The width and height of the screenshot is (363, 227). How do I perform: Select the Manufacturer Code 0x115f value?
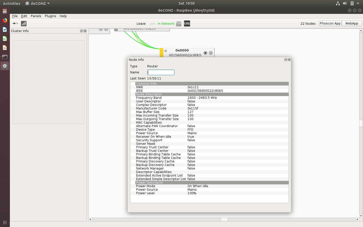tap(193, 108)
